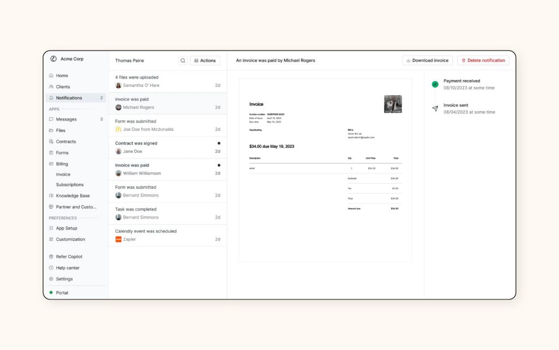559x350 pixels.
Task: Toggle the green Portal status indicator
Action: point(51,293)
